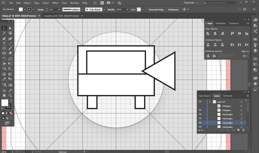Open the Symbols panel (club icon) in dock
The height and width of the screenshot is (153, 259).
(255, 51)
